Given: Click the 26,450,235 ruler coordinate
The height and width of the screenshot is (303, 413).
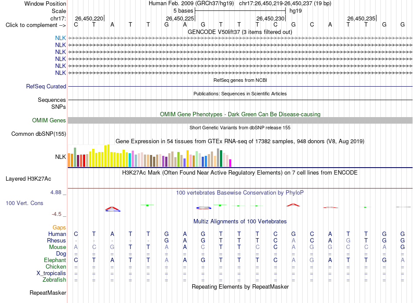Looking at the screenshot, I should pyautogui.click(x=361, y=18).
